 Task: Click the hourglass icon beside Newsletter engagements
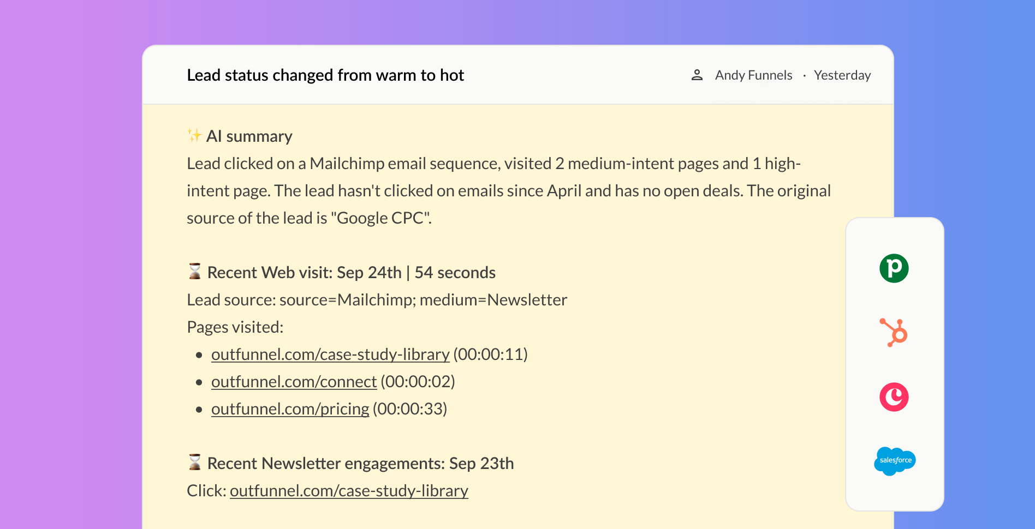tap(194, 462)
